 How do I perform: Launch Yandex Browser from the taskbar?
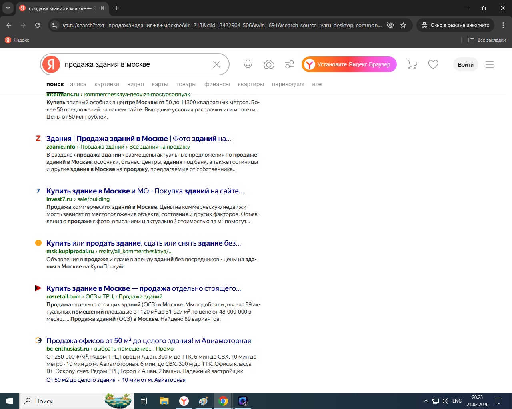(184, 401)
